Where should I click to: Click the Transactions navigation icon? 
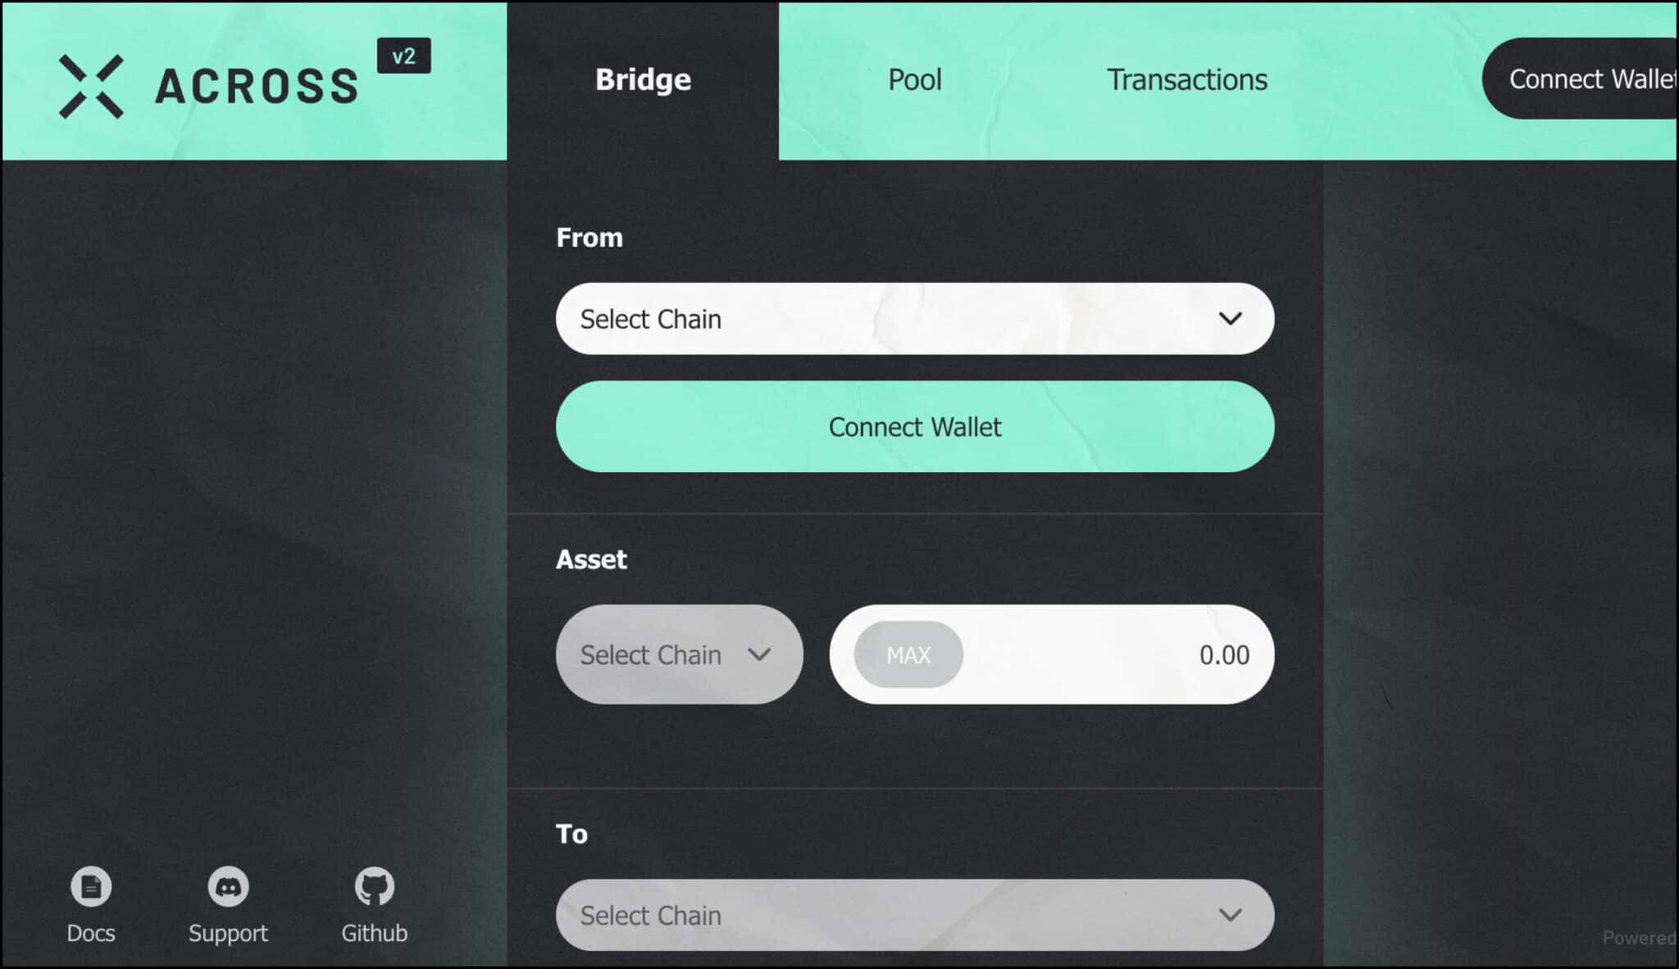tap(1185, 79)
